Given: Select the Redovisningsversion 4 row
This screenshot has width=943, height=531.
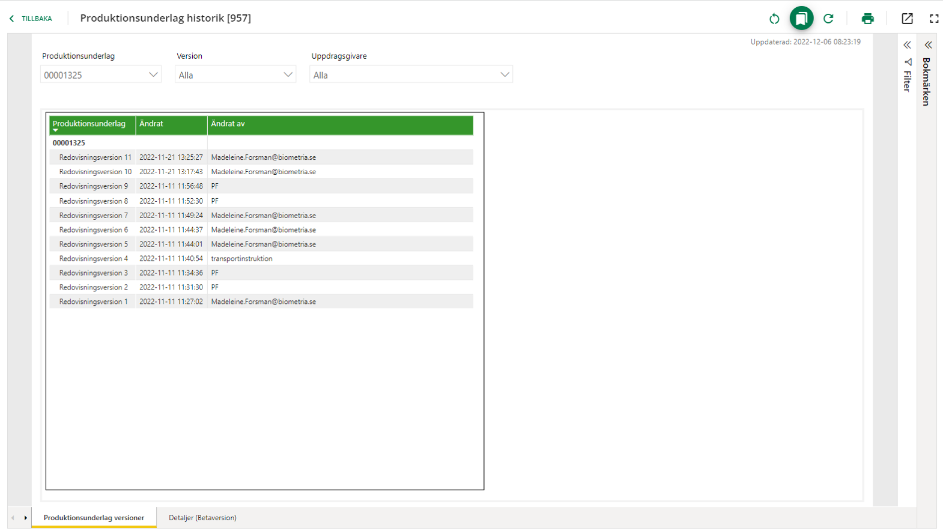Looking at the screenshot, I should pos(93,259).
